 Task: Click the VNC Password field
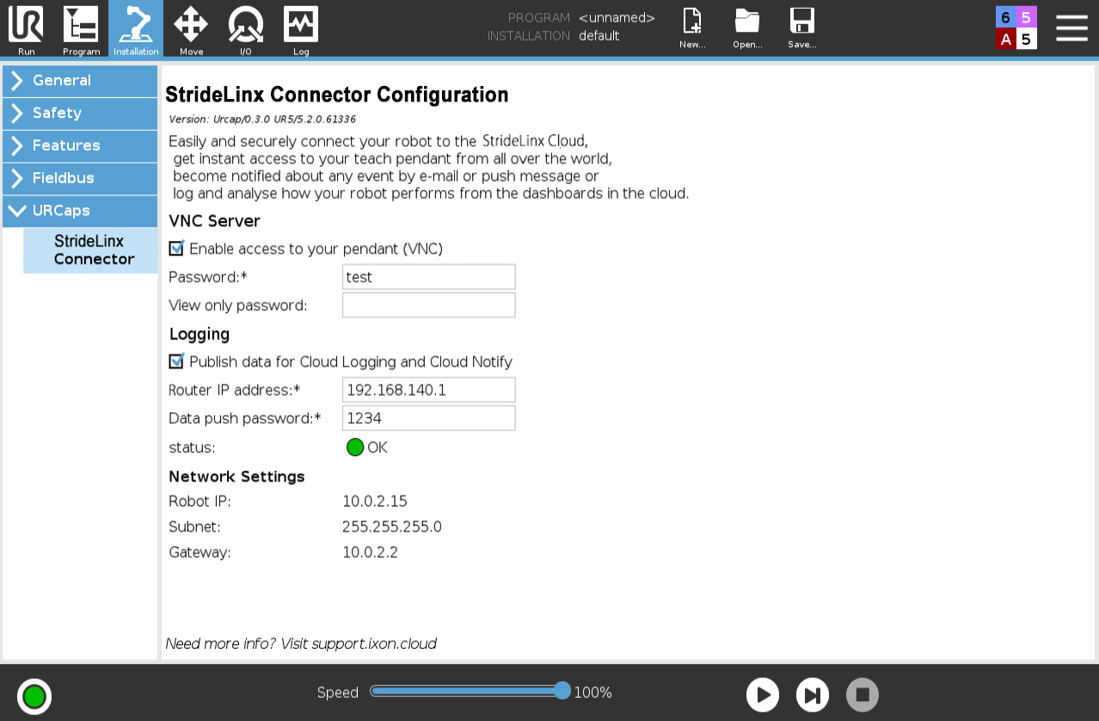(x=429, y=277)
